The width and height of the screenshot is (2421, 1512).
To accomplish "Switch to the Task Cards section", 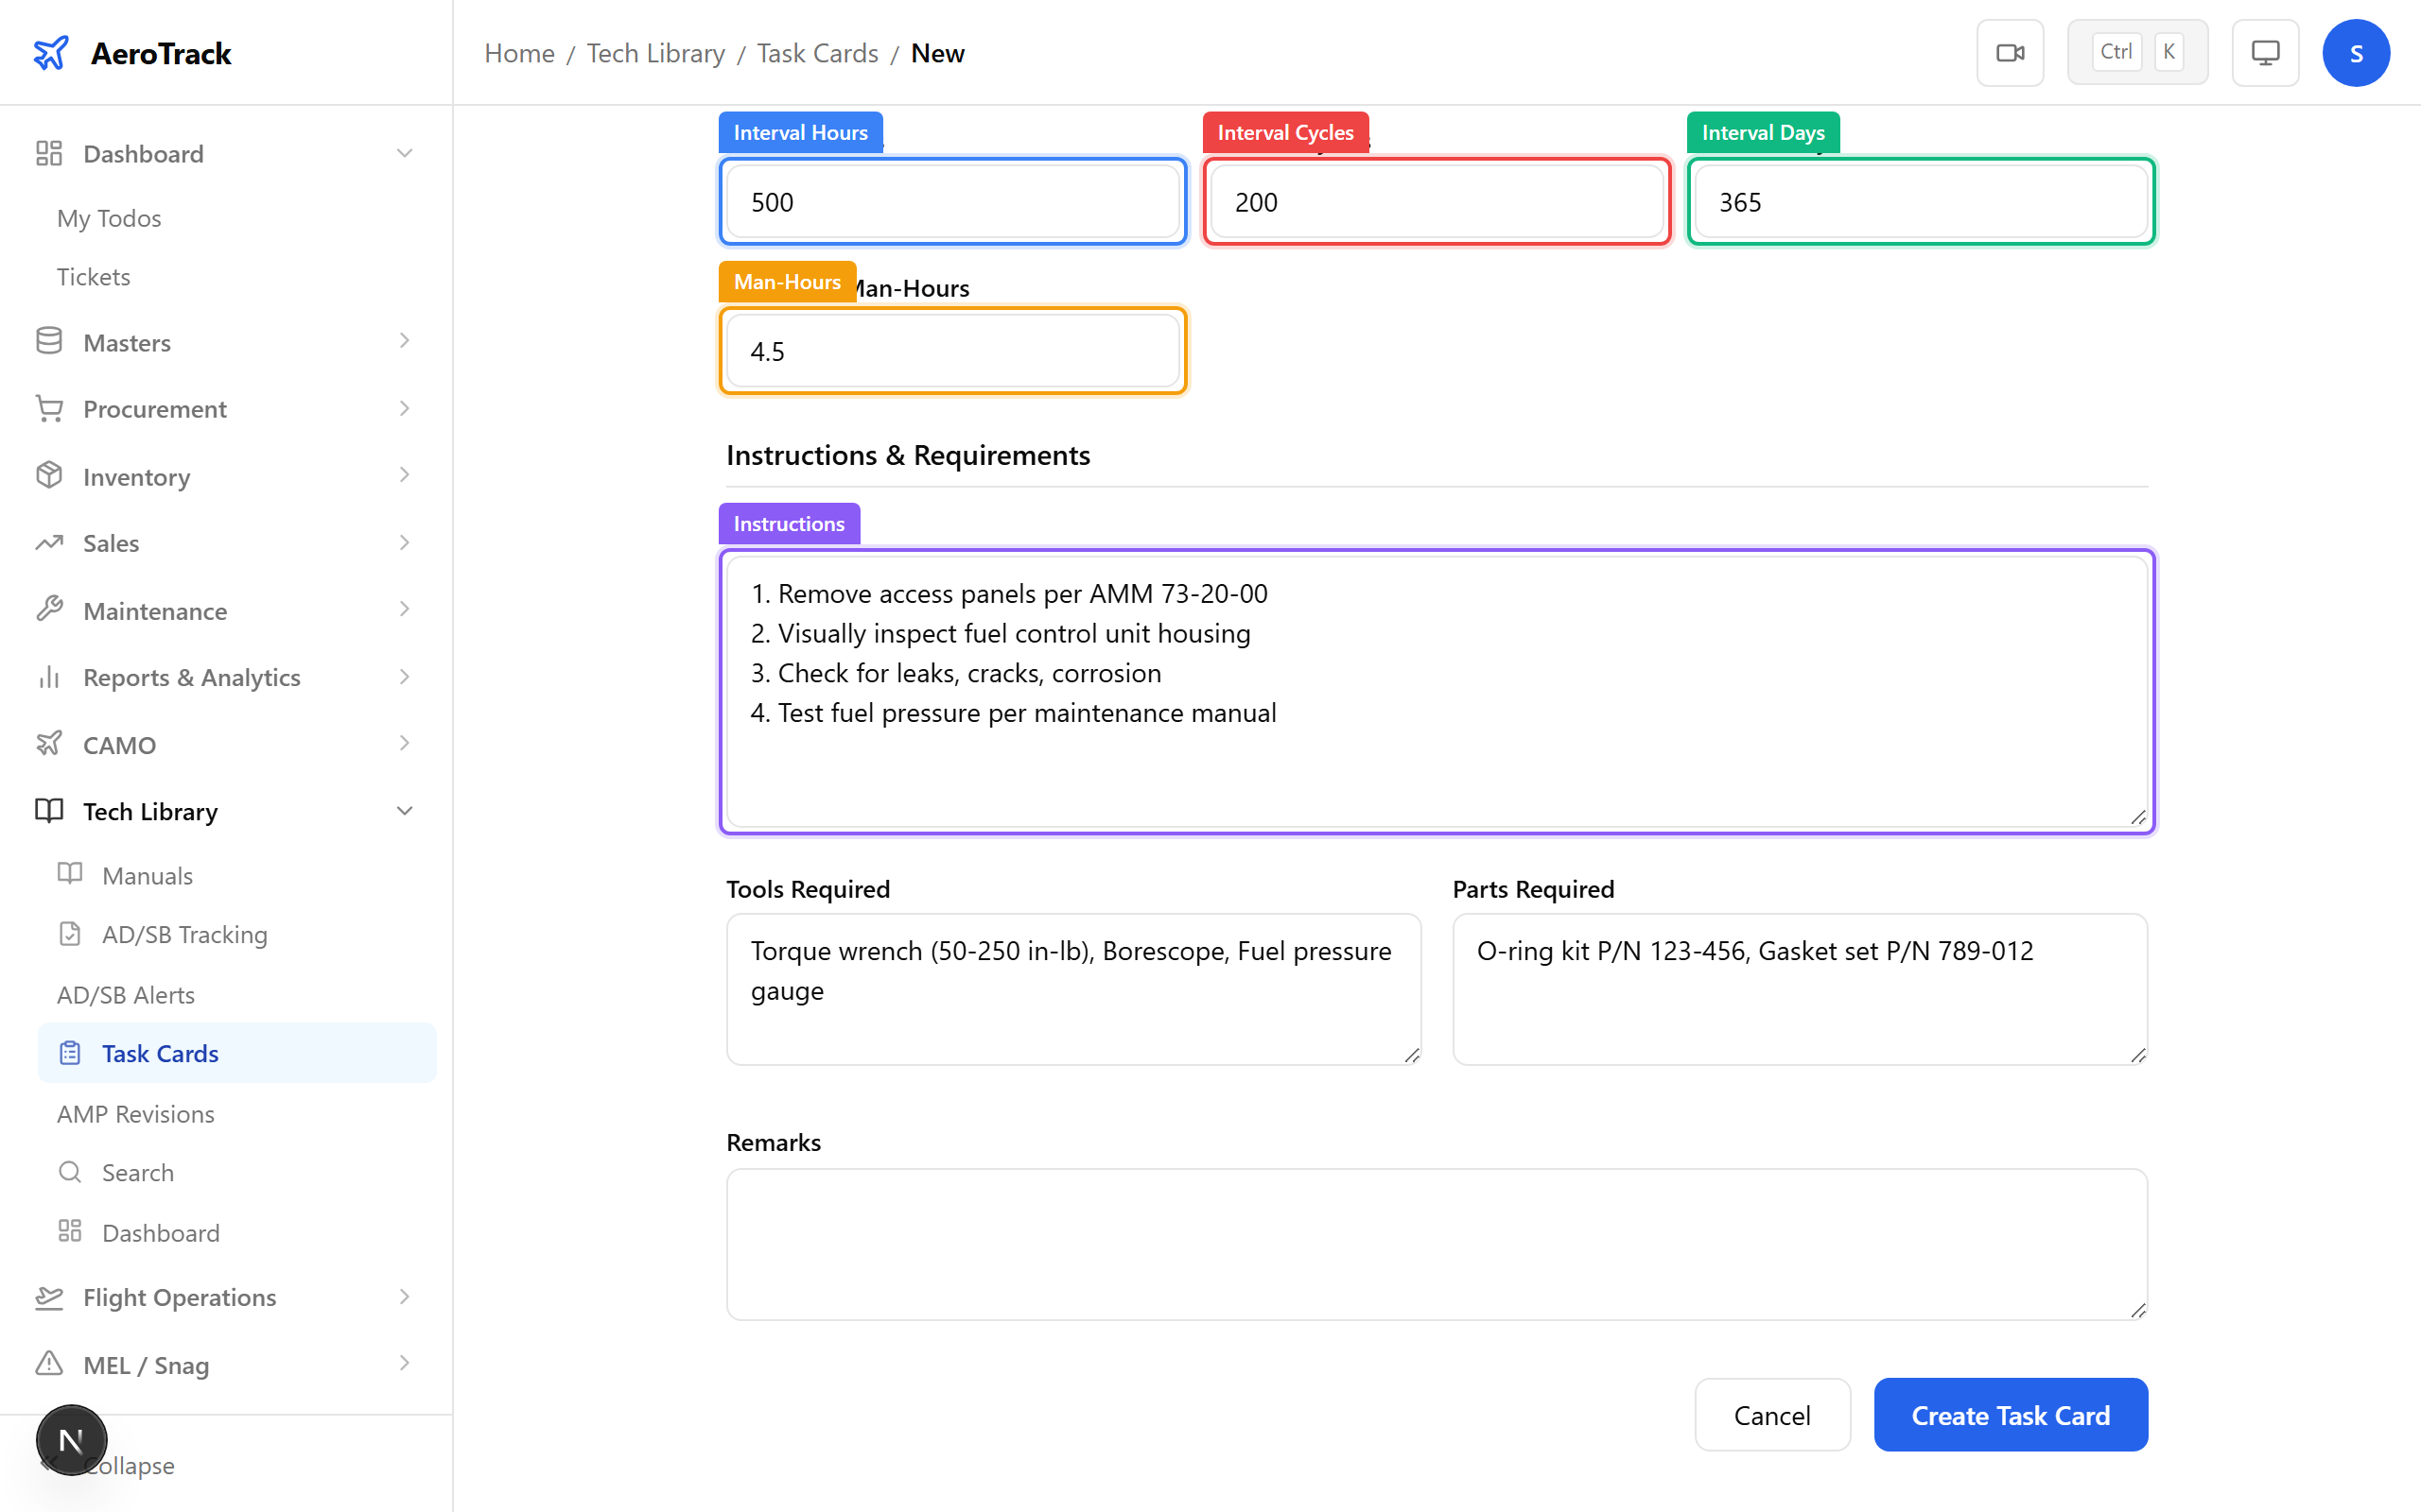I will 160,1053.
